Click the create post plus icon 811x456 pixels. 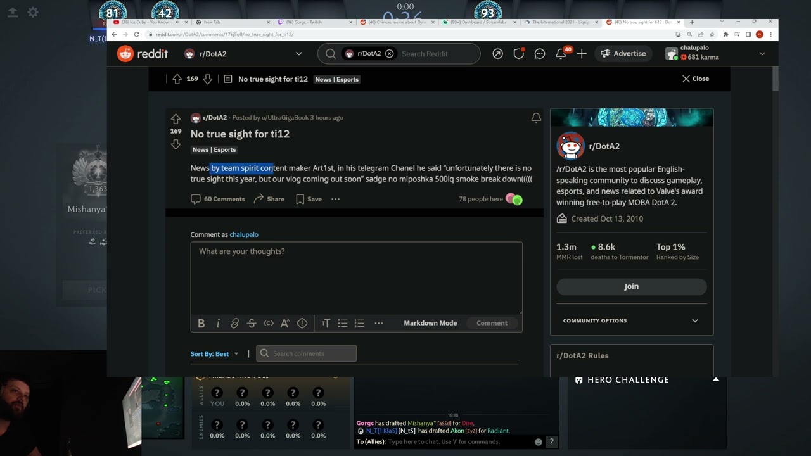click(582, 54)
